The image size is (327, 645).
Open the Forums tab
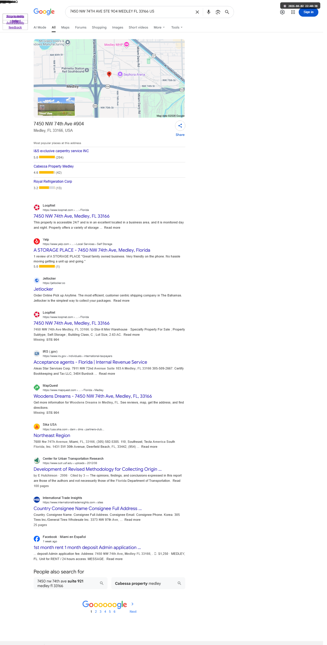[x=81, y=27]
